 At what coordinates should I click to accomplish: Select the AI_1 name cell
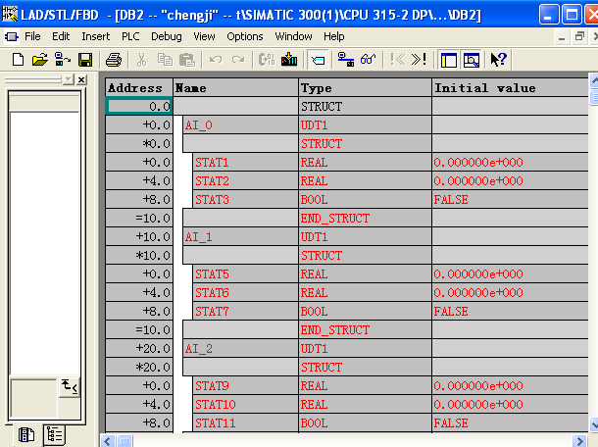pos(240,237)
